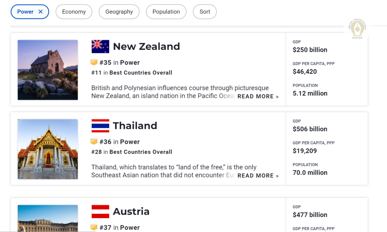Viewport: 387px width, 232px height.
Task: Read more about New Zealand
Action: pos(258,96)
